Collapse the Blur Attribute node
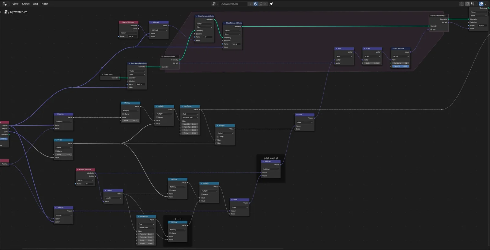The image size is (490, 250). [393, 48]
